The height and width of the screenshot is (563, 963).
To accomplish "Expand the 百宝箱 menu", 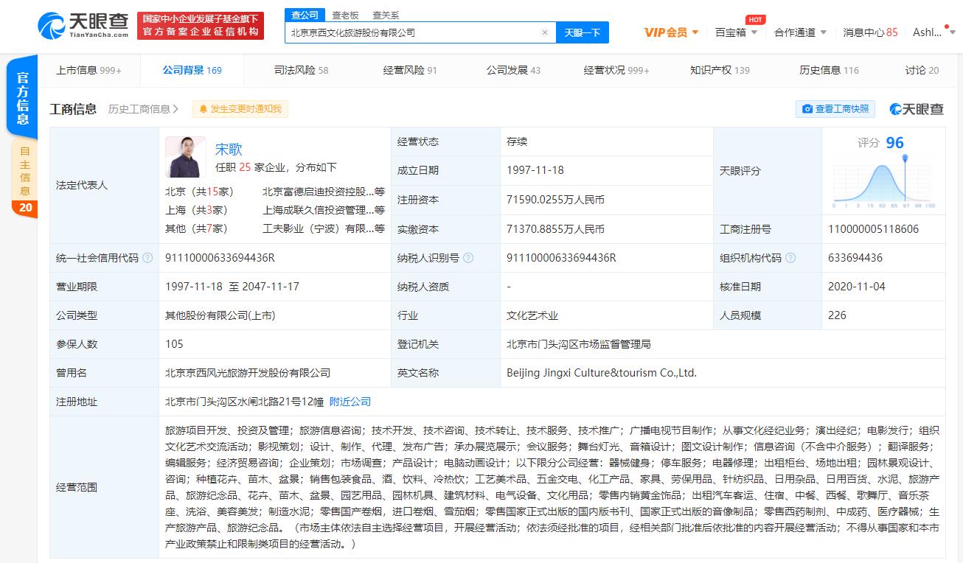I will click(736, 32).
